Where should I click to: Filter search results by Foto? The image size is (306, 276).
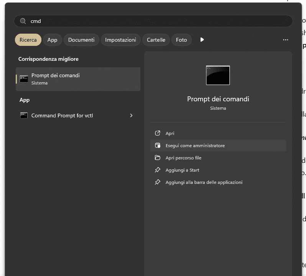tap(181, 40)
